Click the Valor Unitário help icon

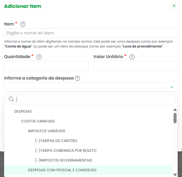click(x=132, y=57)
